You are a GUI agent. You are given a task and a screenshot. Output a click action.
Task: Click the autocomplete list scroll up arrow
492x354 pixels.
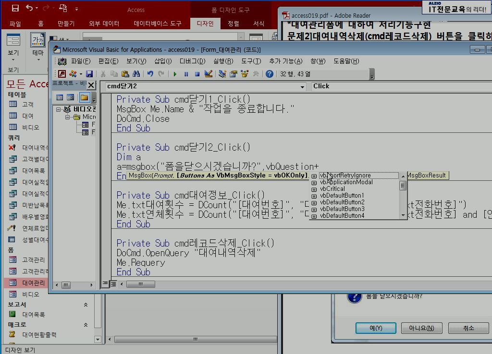coord(403,177)
